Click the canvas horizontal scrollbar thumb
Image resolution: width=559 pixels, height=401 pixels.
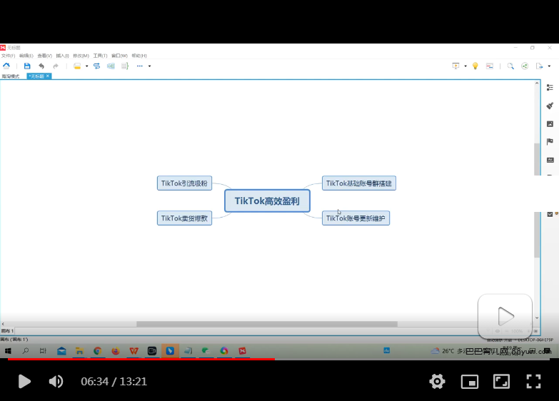[x=267, y=324]
